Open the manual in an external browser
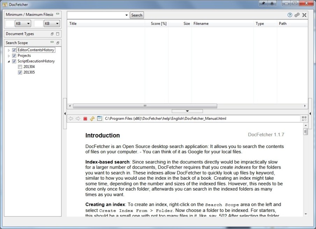316x229 pixels. coord(99,118)
